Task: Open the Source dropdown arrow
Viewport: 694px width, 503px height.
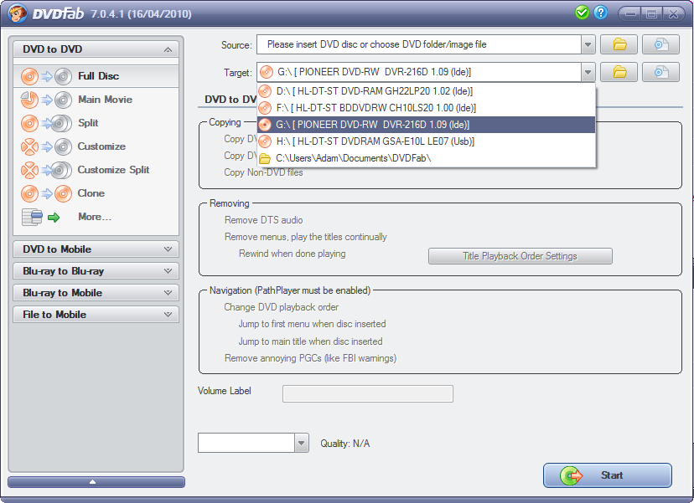Action: point(588,44)
